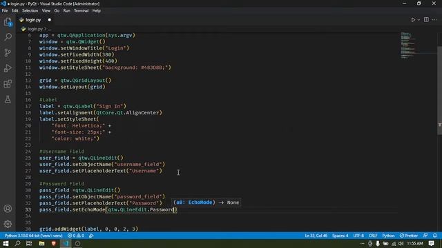This screenshot has width=442, height=248.
Task: Click the #Username Field comment line
Action: tap(61, 152)
